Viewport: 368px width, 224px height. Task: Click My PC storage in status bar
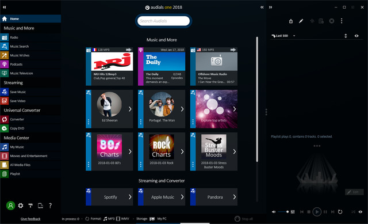(x=158, y=219)
